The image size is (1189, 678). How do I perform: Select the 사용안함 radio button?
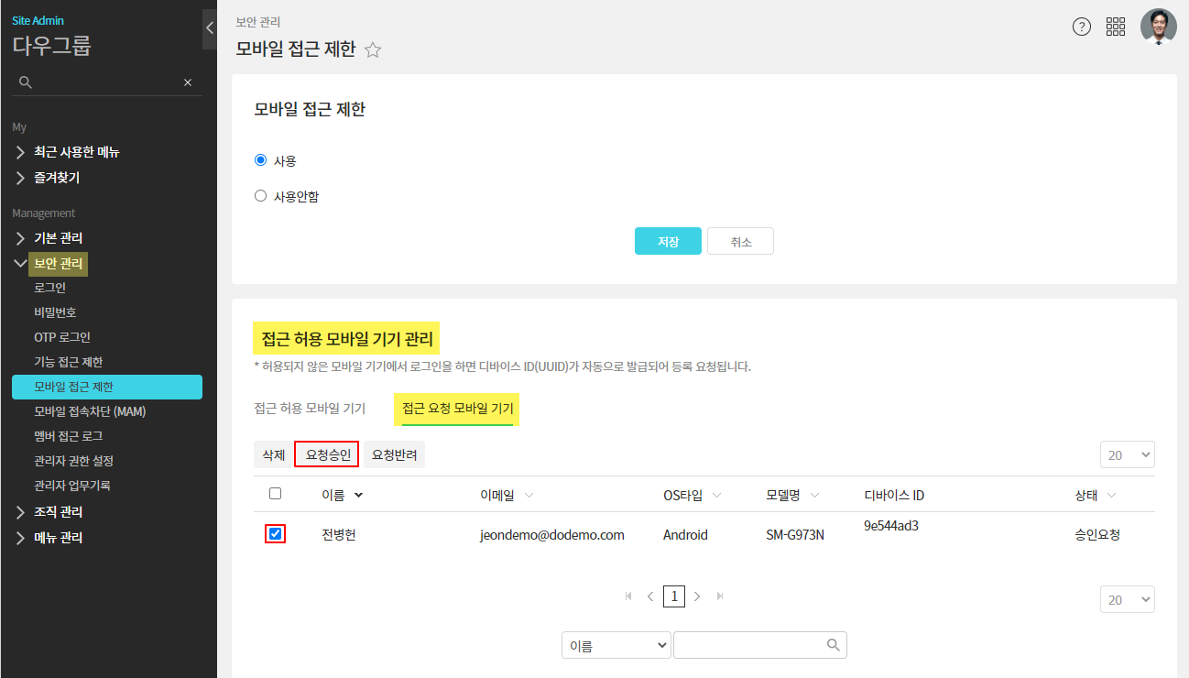(260, 195)
